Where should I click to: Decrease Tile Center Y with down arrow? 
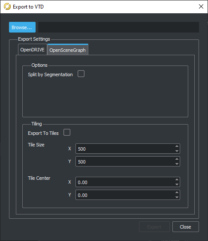coord(177,197)
